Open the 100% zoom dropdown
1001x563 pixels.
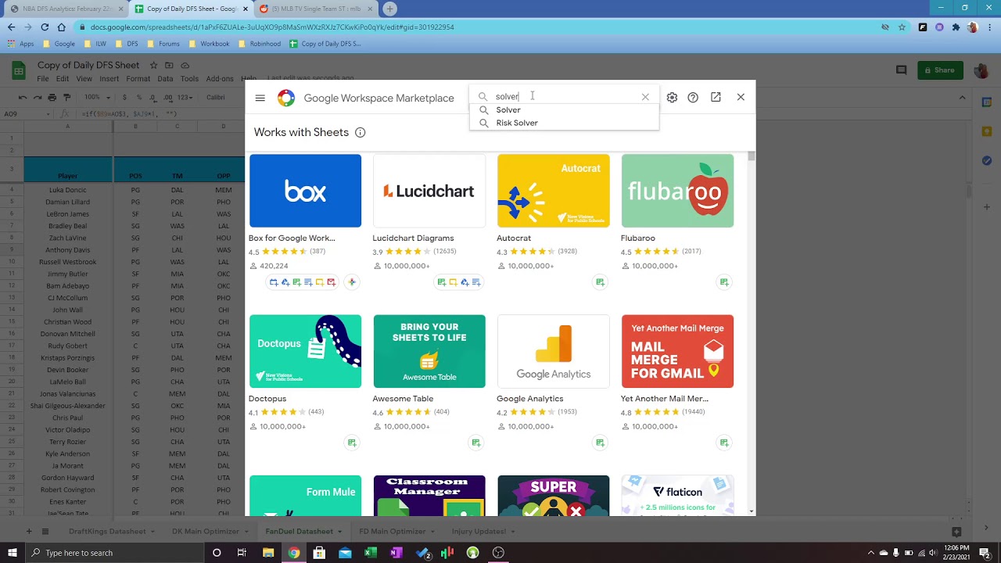(98, 98)
